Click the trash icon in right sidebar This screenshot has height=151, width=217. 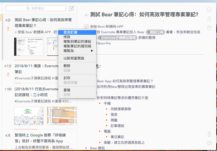(209, 28)
